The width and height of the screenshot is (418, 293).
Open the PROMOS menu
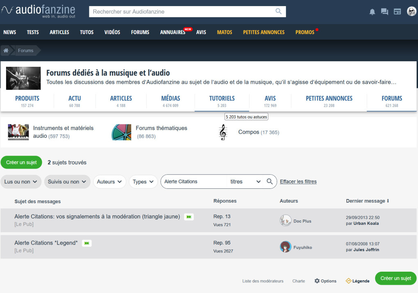305,32
